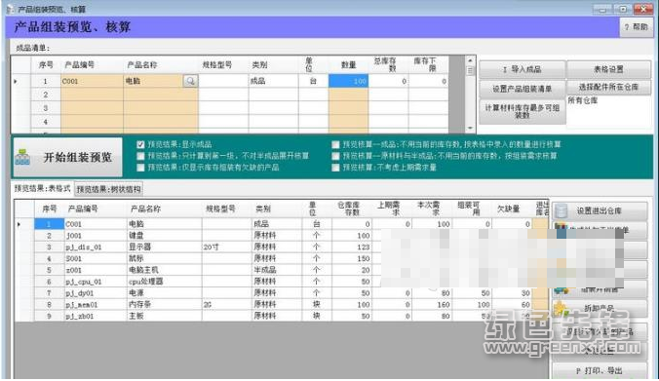The image size is (659, 381).
Task: Uncheck 预览结果:显示成品 checkbox
Action: tap(140, 144)
